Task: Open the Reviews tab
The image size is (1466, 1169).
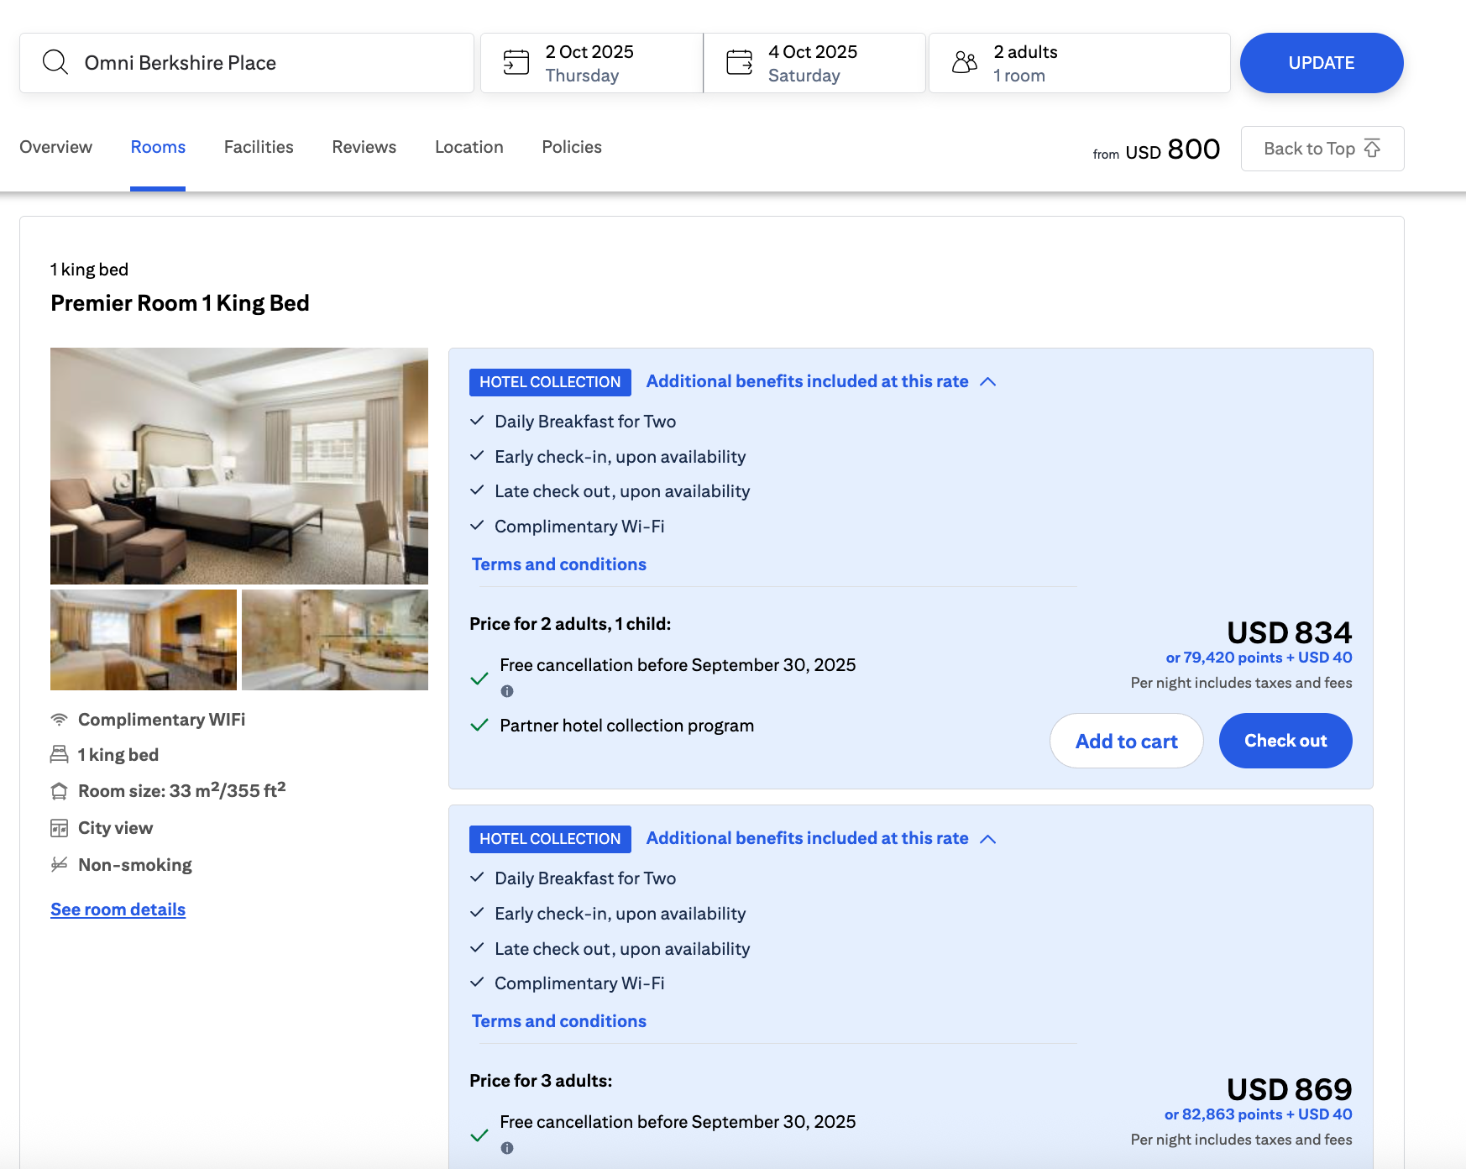Action: pos(364,147)
